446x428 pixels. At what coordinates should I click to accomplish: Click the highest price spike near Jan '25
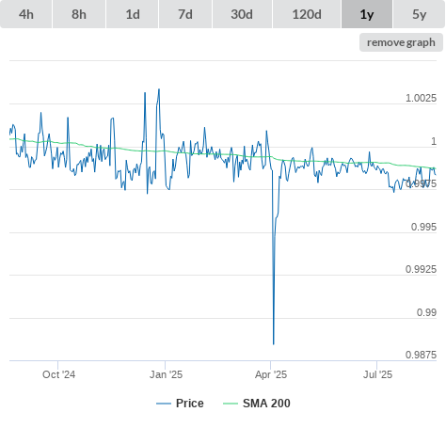(159, 89)
